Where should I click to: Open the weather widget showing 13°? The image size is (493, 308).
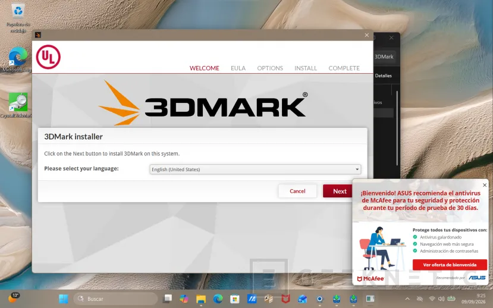point(14,298)
